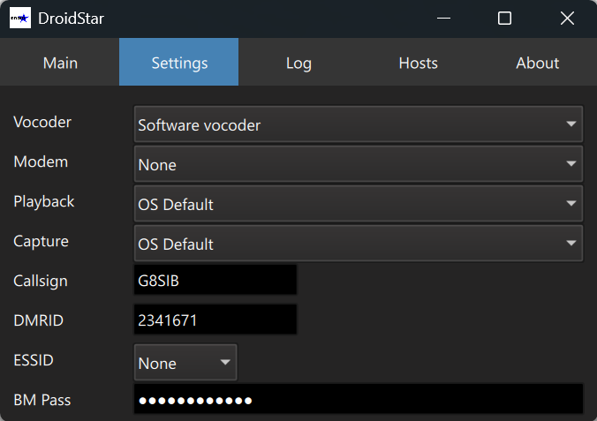Expand the ESSID dropdown

point(185,363)
